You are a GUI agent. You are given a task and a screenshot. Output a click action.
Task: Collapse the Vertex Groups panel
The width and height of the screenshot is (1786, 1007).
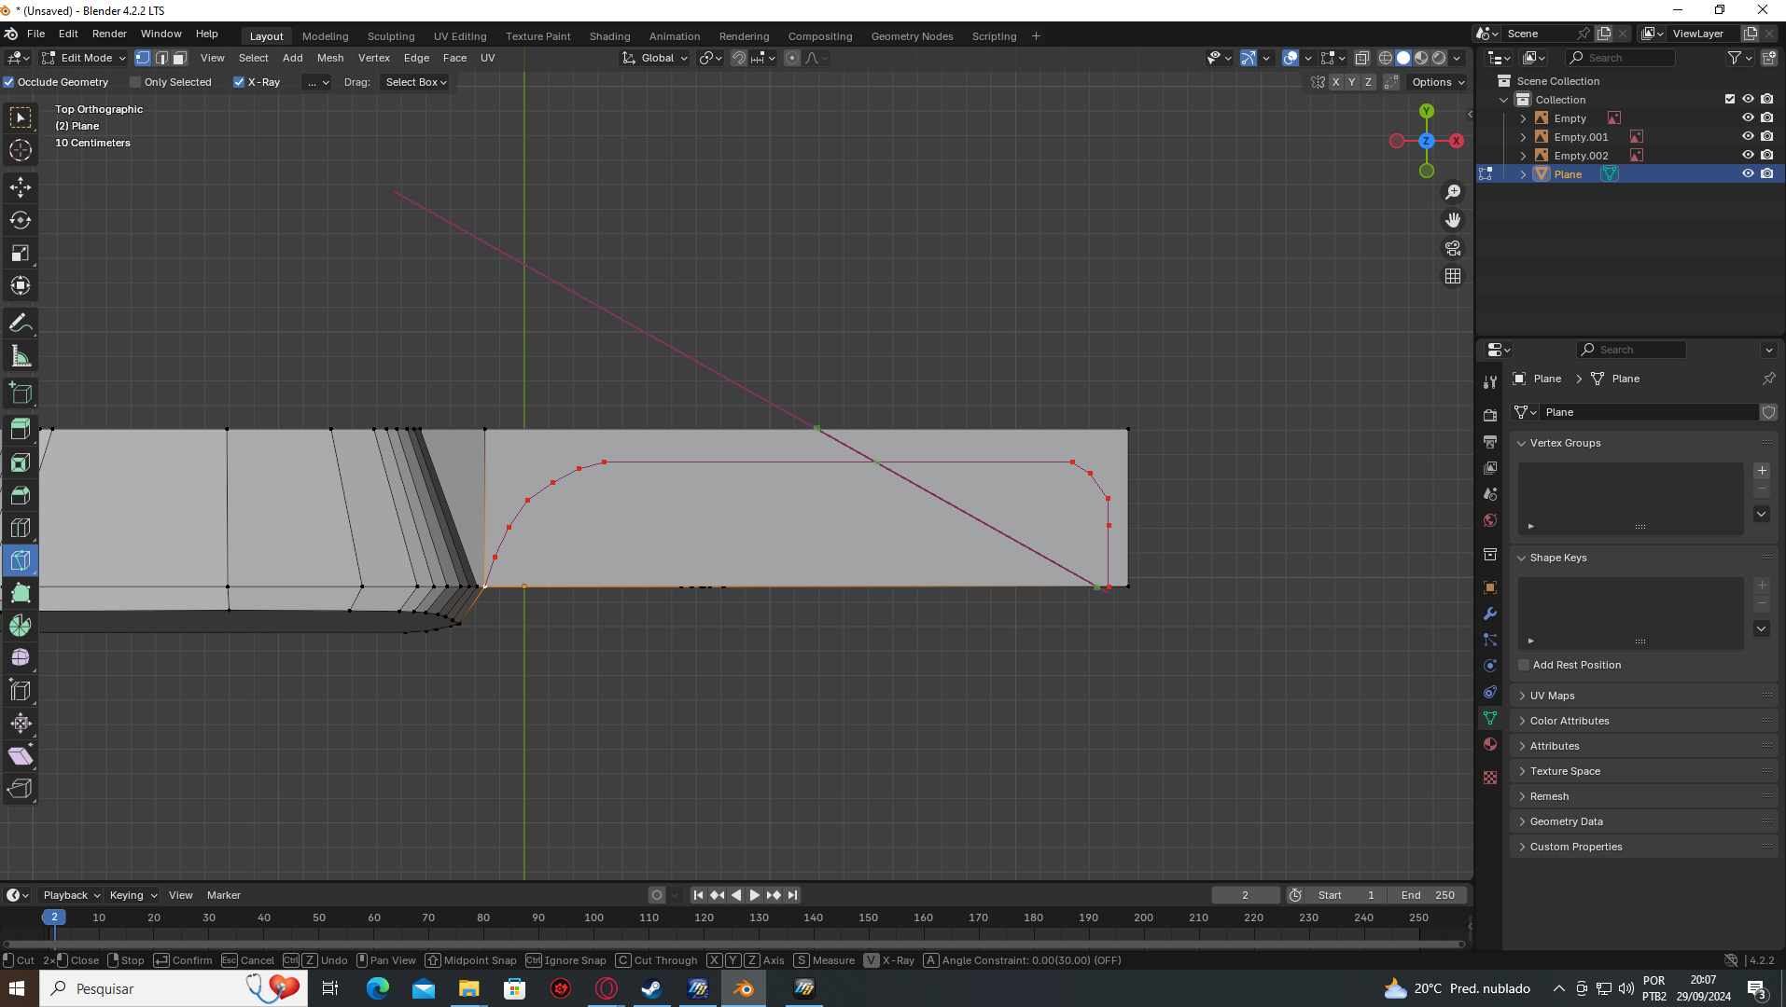(x=1522, y=443)
